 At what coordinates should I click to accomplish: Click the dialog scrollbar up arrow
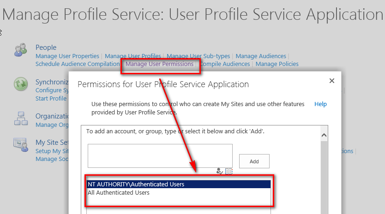pos(324,135)
